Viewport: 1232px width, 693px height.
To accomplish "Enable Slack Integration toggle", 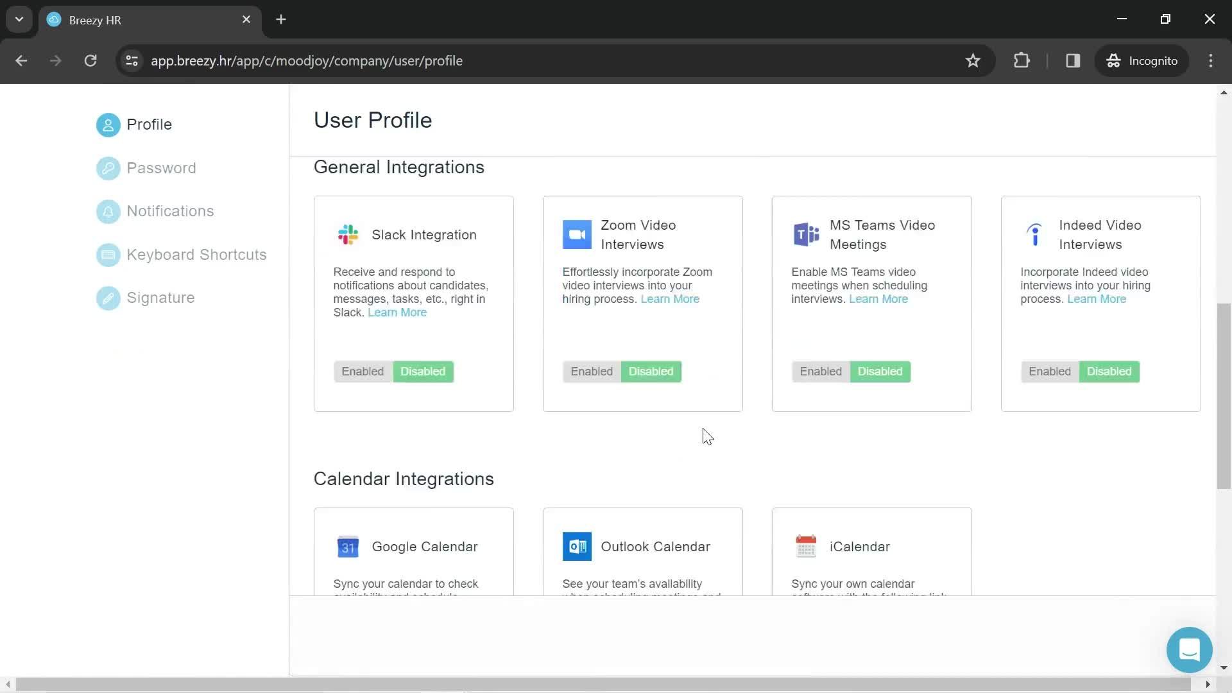I will coord(362,371).
